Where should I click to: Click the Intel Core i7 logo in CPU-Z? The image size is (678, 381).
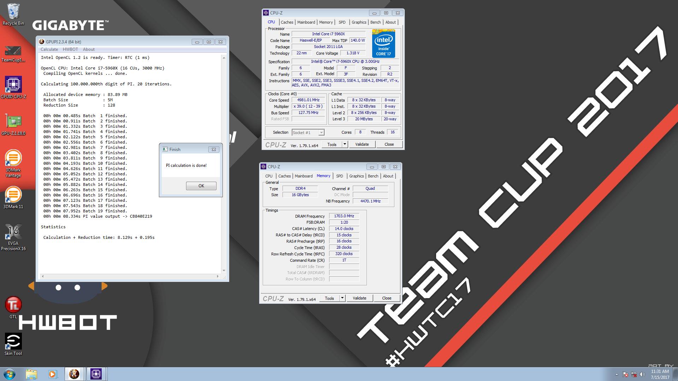pos(383,44)
